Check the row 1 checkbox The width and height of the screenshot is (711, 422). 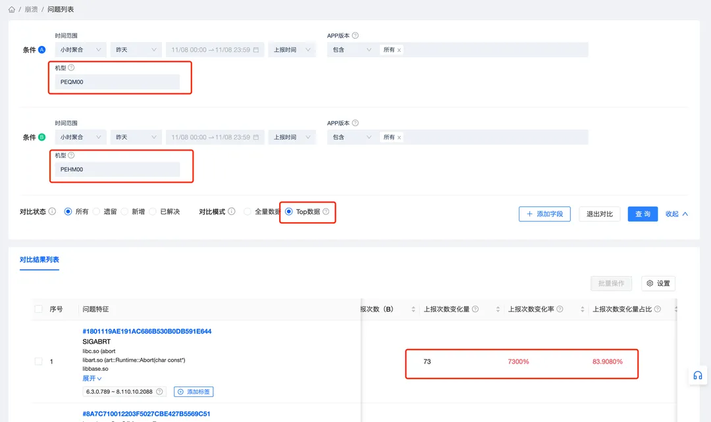38,362
